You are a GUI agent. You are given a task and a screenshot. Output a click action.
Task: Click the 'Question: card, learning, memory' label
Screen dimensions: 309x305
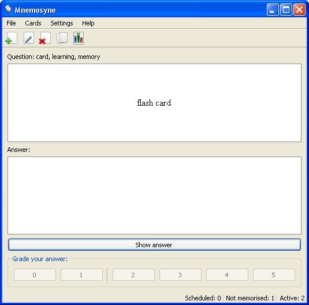54,57
